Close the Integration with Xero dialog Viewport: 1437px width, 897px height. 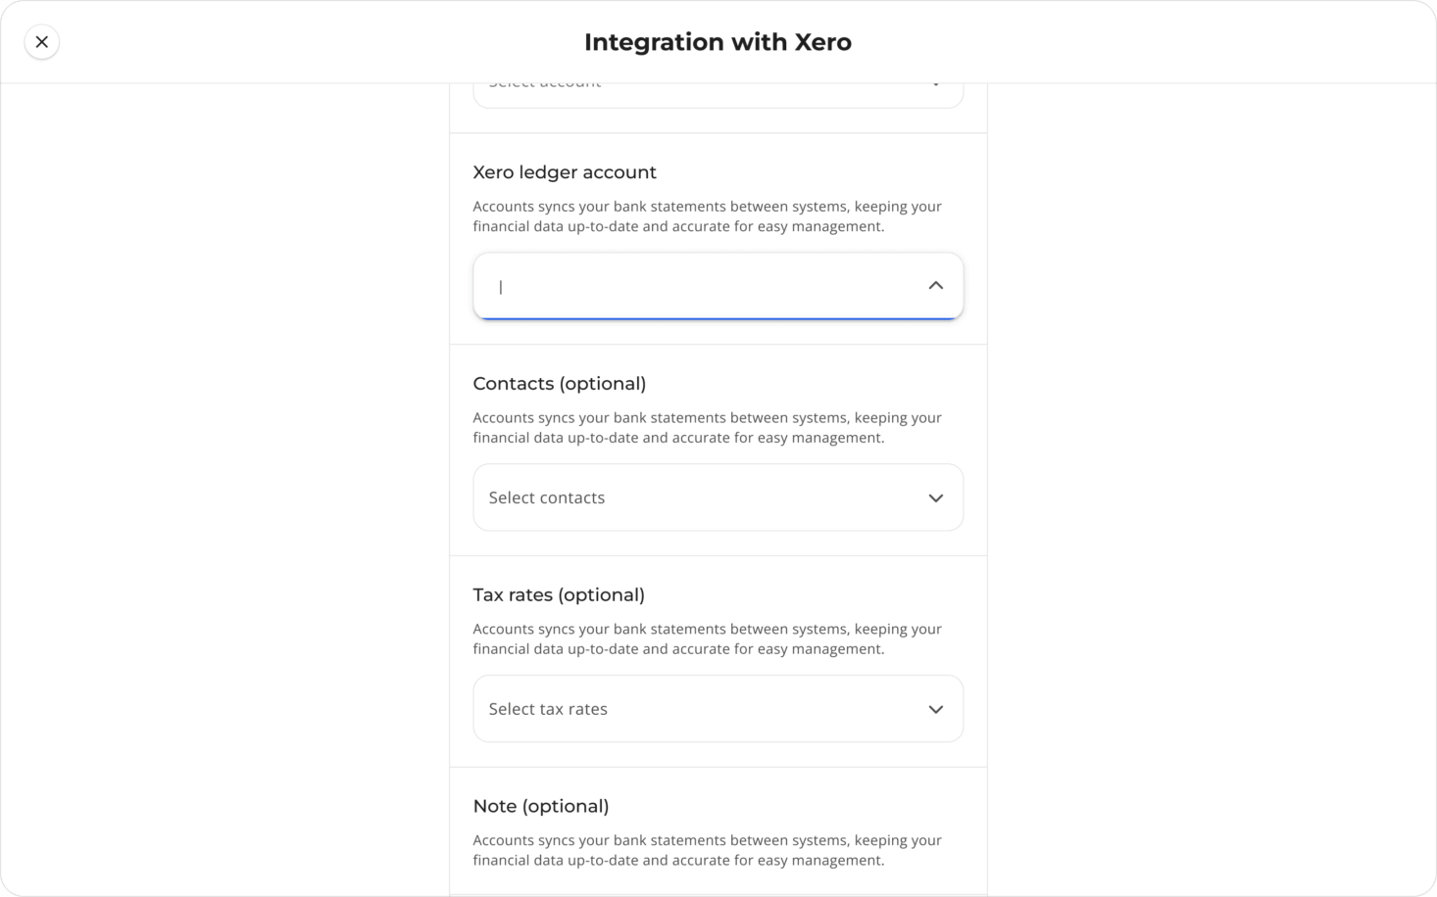41,42
